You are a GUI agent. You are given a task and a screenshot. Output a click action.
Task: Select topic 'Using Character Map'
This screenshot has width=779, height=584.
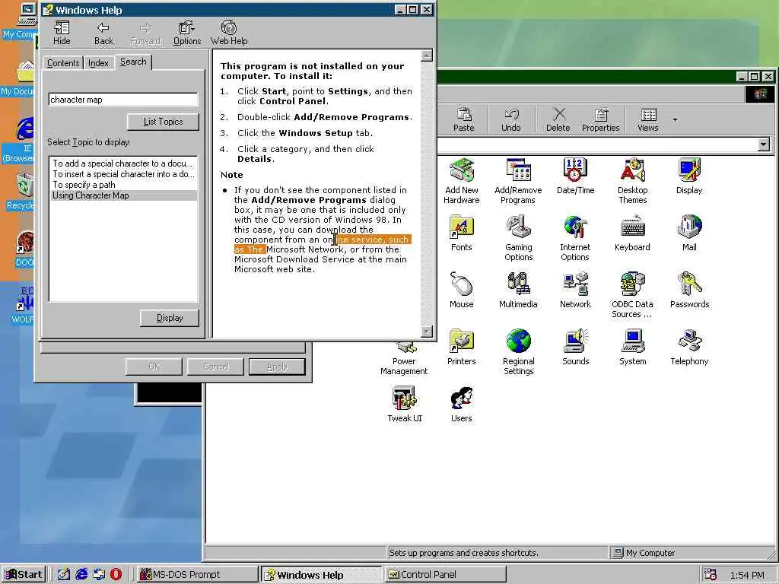point(124,195)
